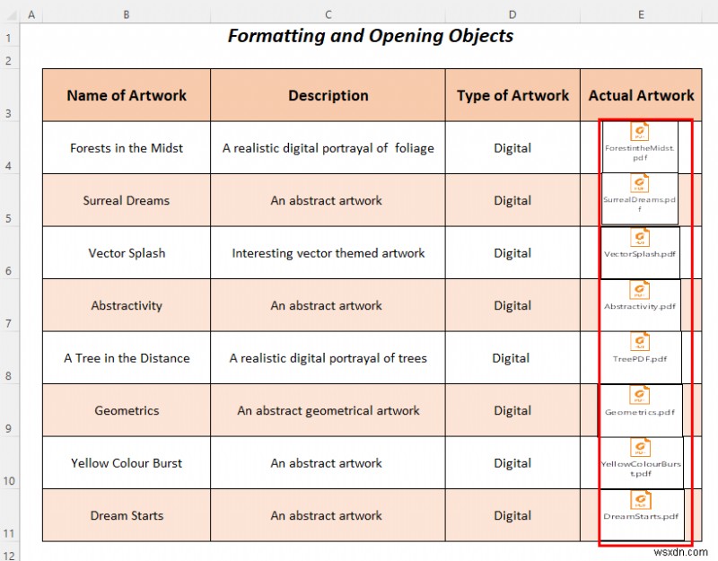Select the 'Vector Splash' cell
Screen dimensions: 718x561
(x=127, y=253)
